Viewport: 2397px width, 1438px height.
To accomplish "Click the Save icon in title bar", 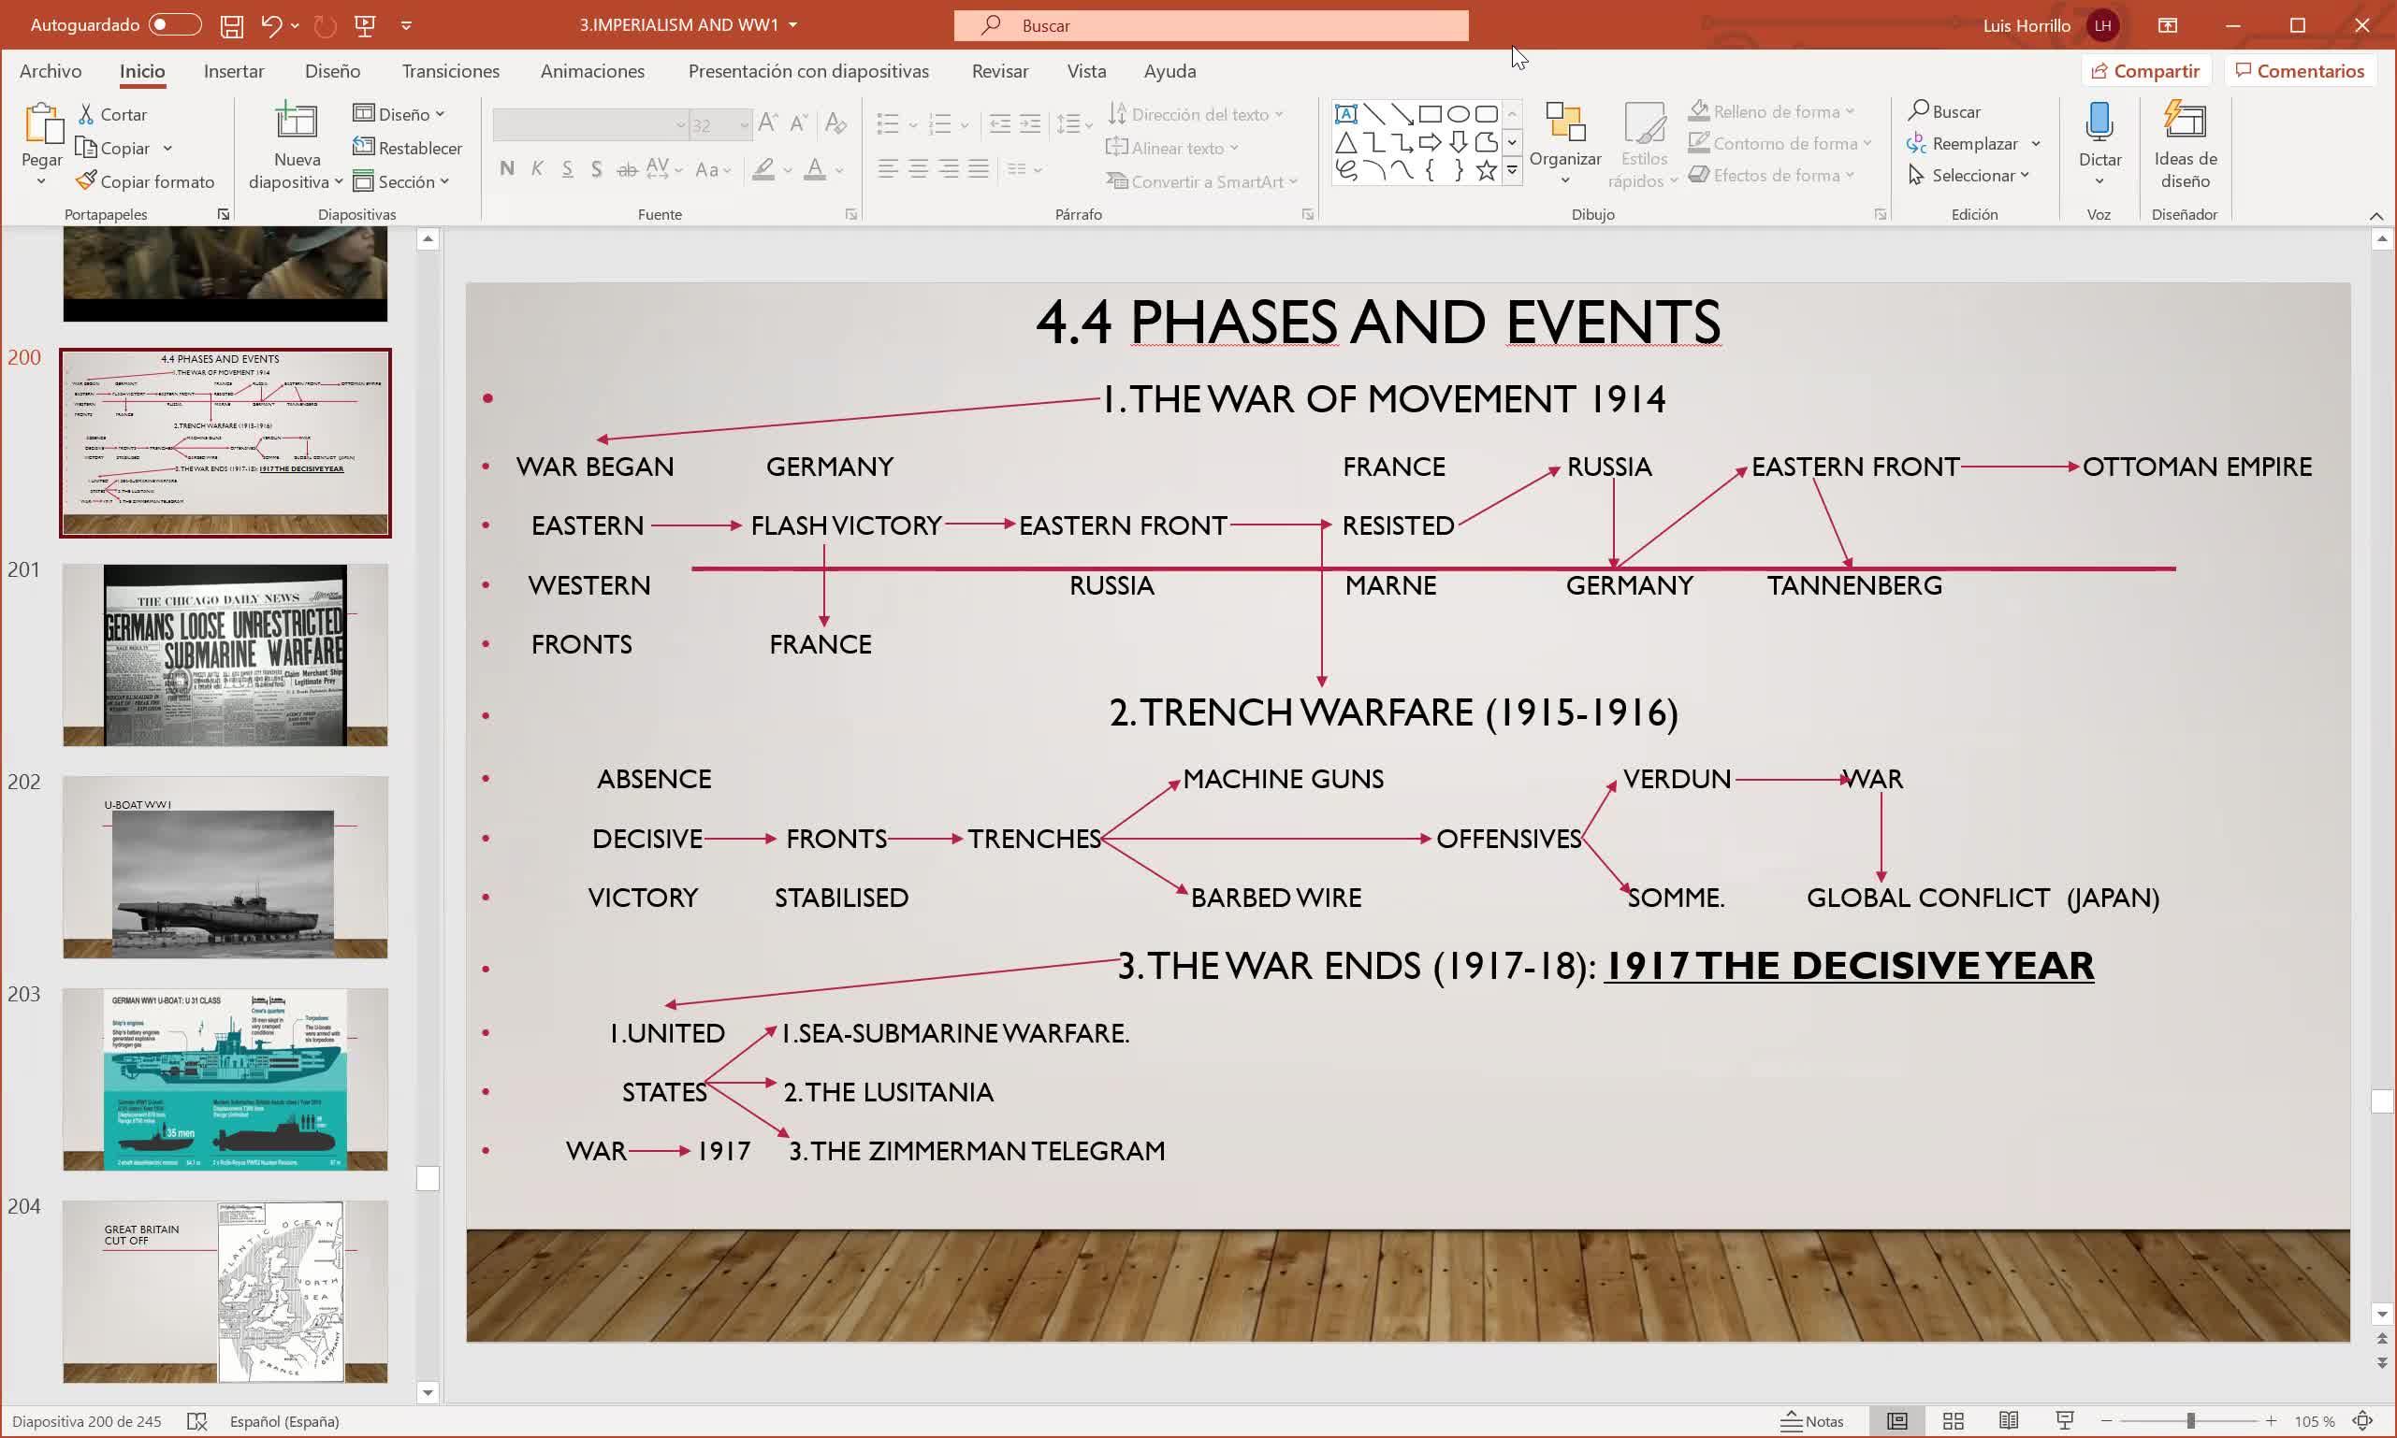I will 231,26.
